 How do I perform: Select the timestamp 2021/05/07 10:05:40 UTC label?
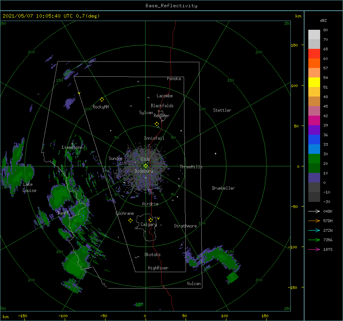click(x=37, y=16)
